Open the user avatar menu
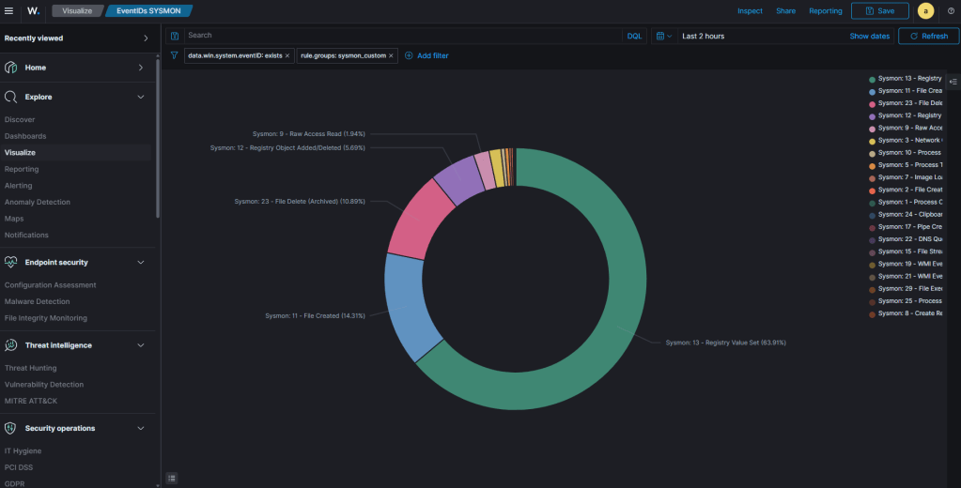This screenshot has width=961, height=488. click(x=926, y=10)
